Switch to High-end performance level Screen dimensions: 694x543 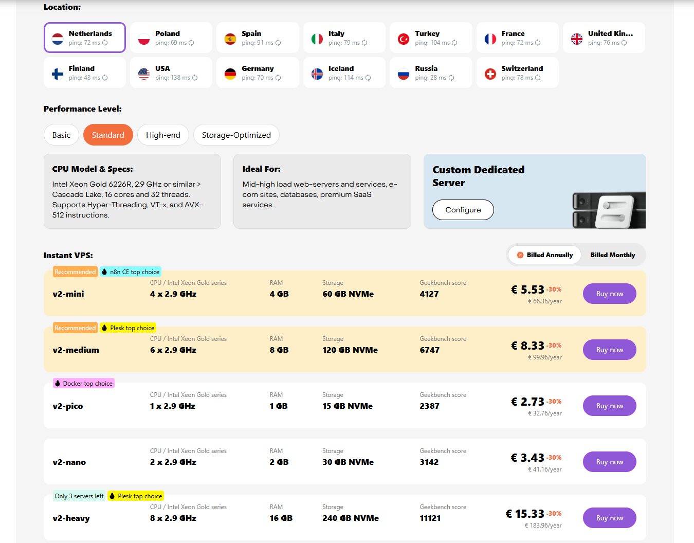pos(163,135)
